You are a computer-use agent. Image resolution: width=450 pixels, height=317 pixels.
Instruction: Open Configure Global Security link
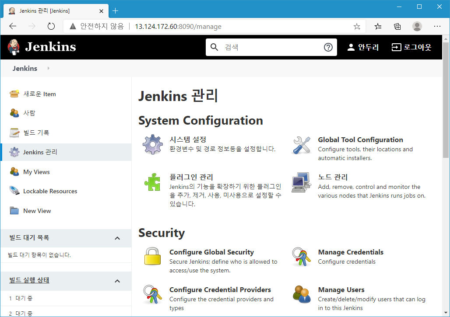(x=211, y=252)
